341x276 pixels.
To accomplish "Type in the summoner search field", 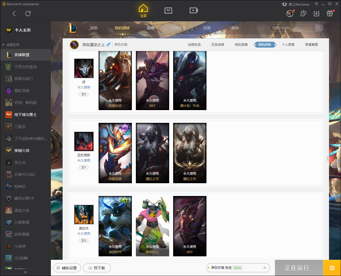I will [292, 28].
